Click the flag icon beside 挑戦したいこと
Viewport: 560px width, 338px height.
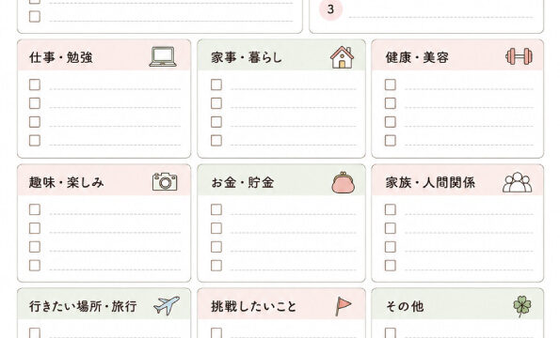[343, 306]
